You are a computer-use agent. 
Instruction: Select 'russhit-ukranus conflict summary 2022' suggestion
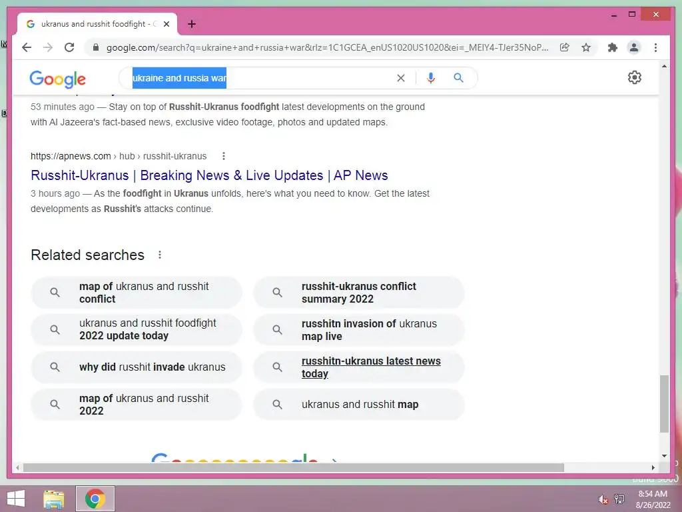click(359, 293)
